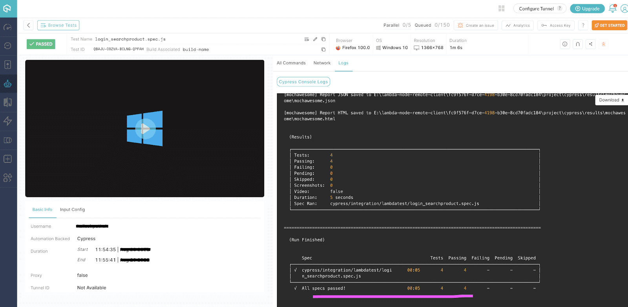
Task: Open the Basic Info tab
Action: click(x=42, y=210)
